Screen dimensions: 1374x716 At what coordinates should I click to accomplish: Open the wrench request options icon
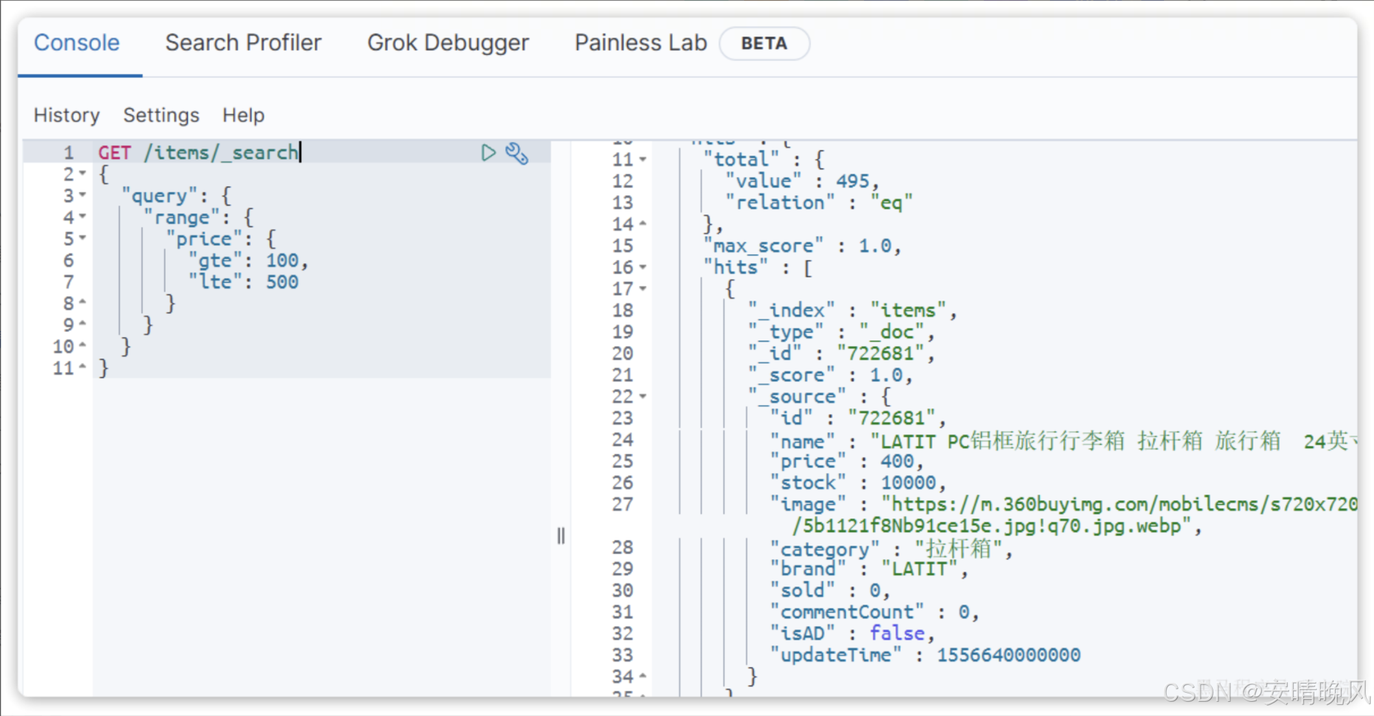coord(517,154)
